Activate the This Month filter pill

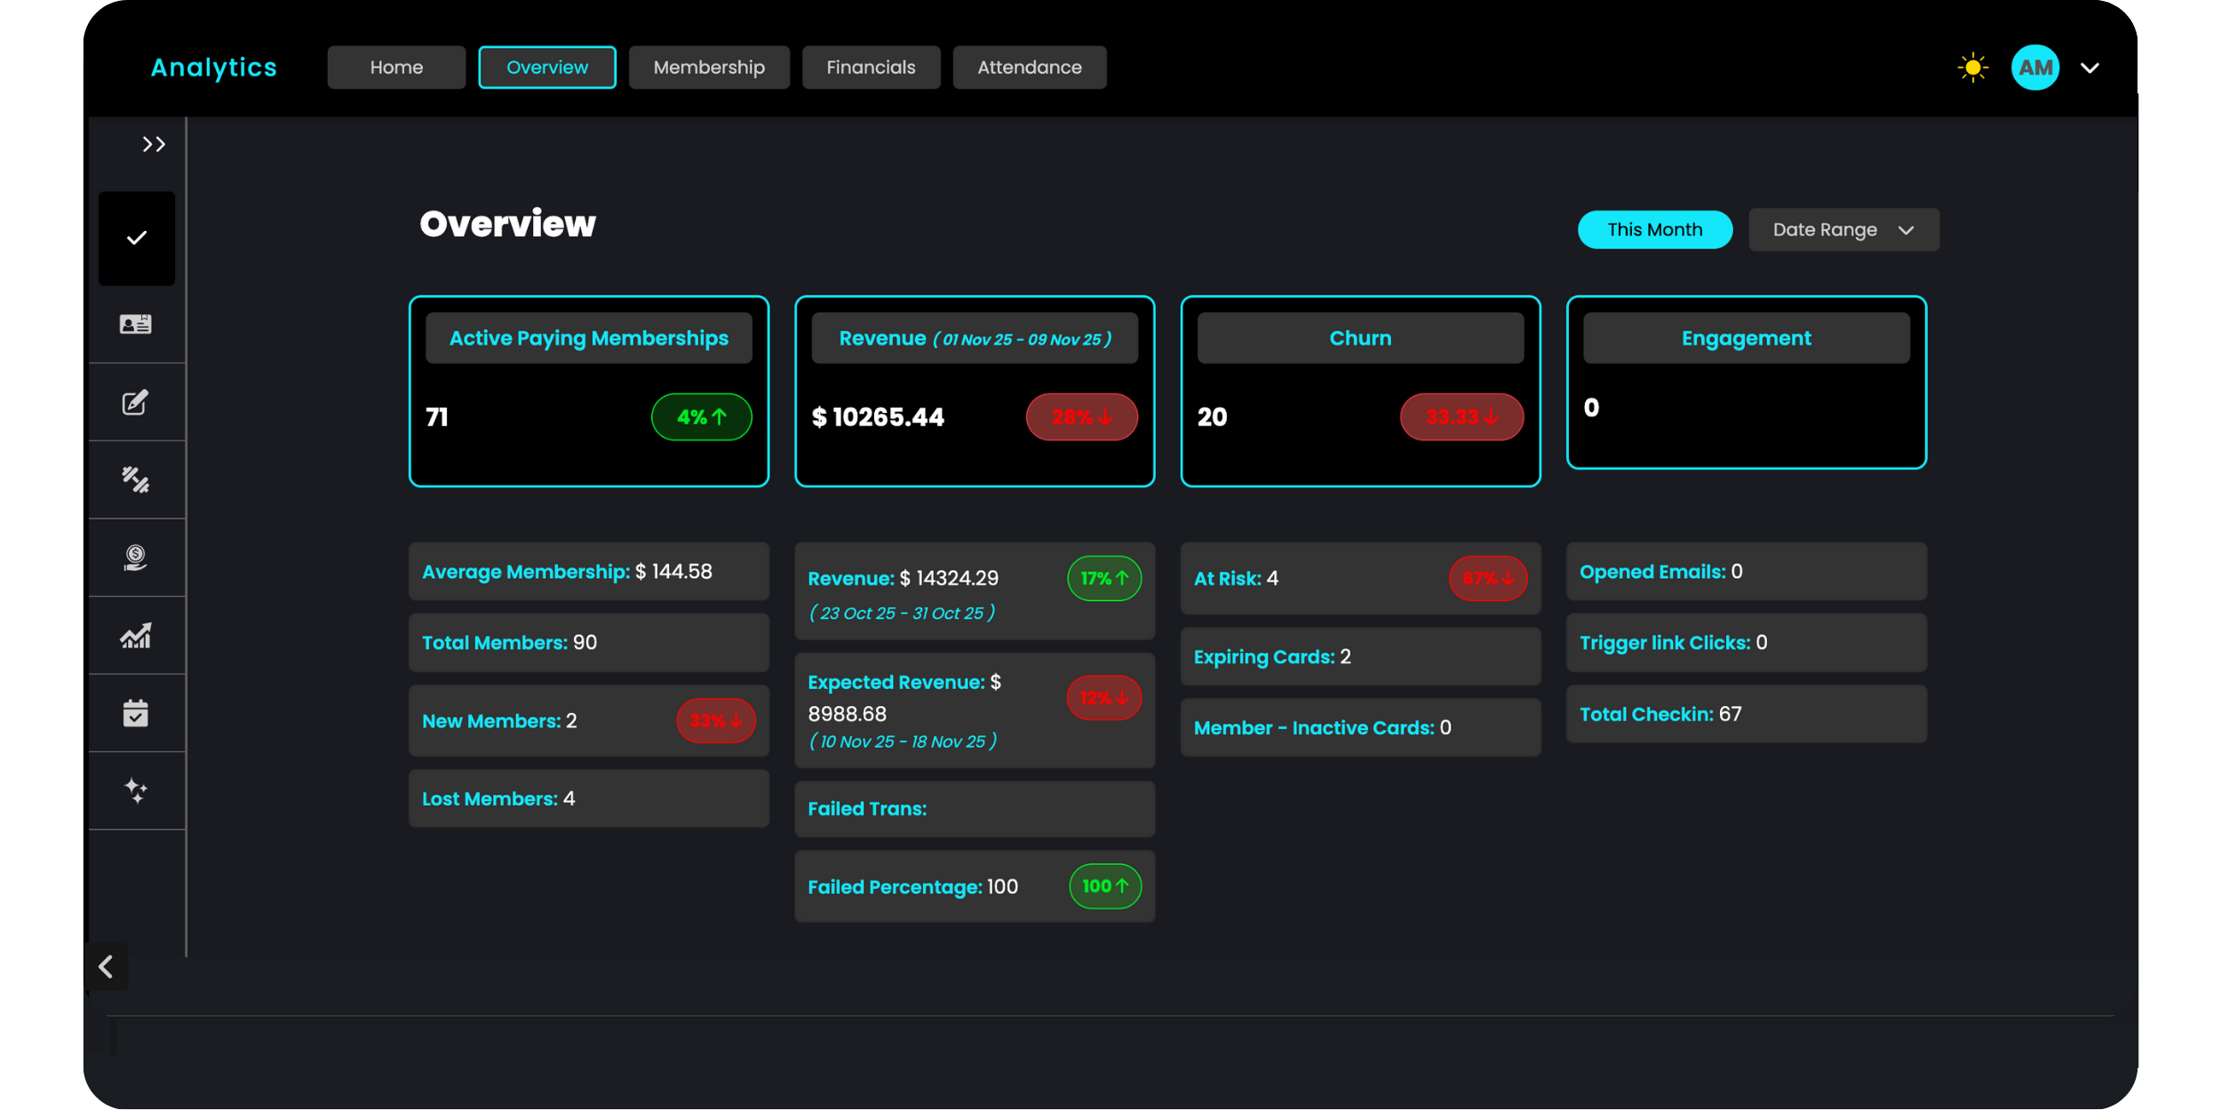1654,230
